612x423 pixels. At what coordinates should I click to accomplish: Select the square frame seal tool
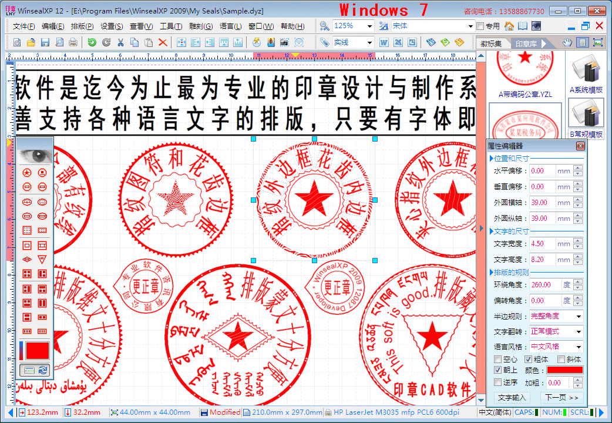[x=27, y=246]
